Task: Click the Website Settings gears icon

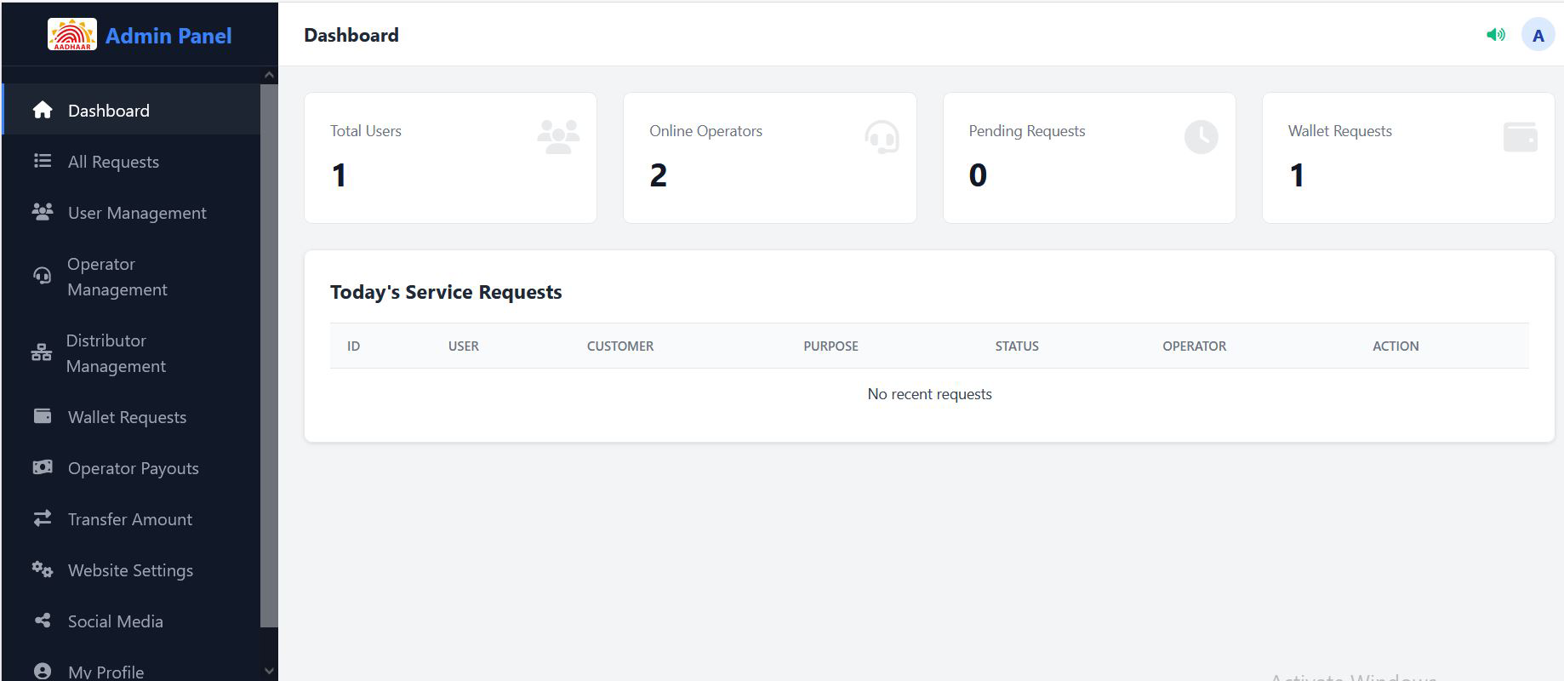Action: pos(42,569)
